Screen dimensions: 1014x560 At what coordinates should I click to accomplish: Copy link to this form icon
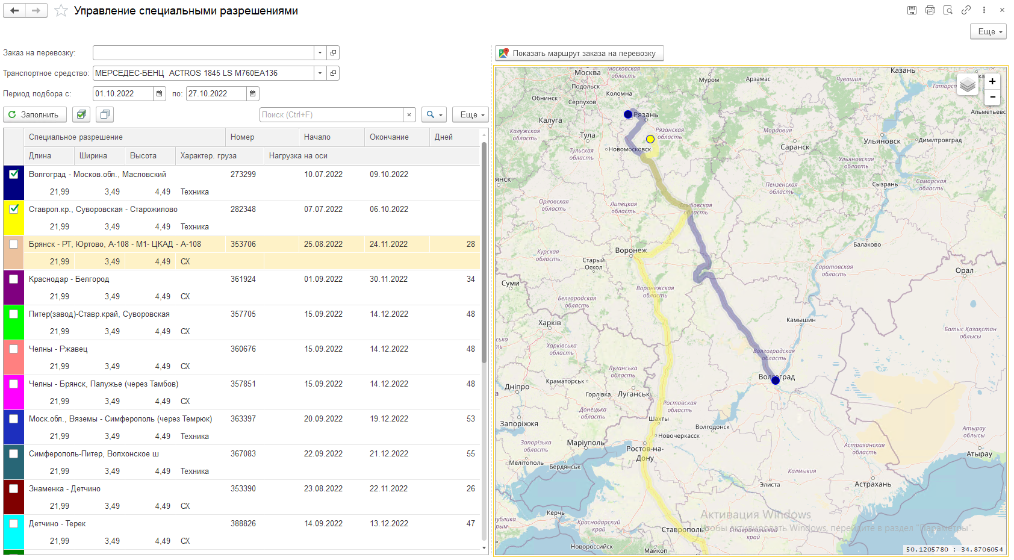(966, 10)
